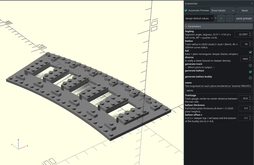Toggle the Automatic Preview checkbox
This screenshot has width=254, height=165.
pos(186,10)
